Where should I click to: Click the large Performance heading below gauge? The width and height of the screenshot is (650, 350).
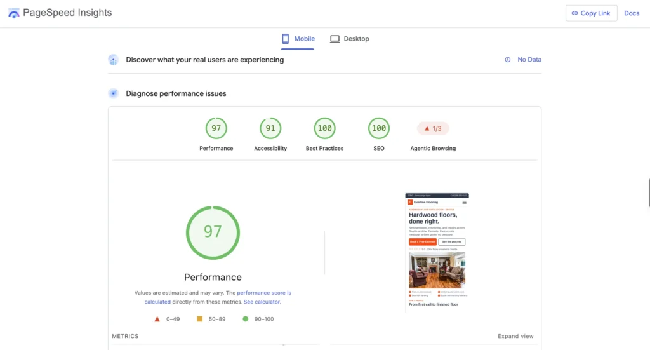coord(213,277)
